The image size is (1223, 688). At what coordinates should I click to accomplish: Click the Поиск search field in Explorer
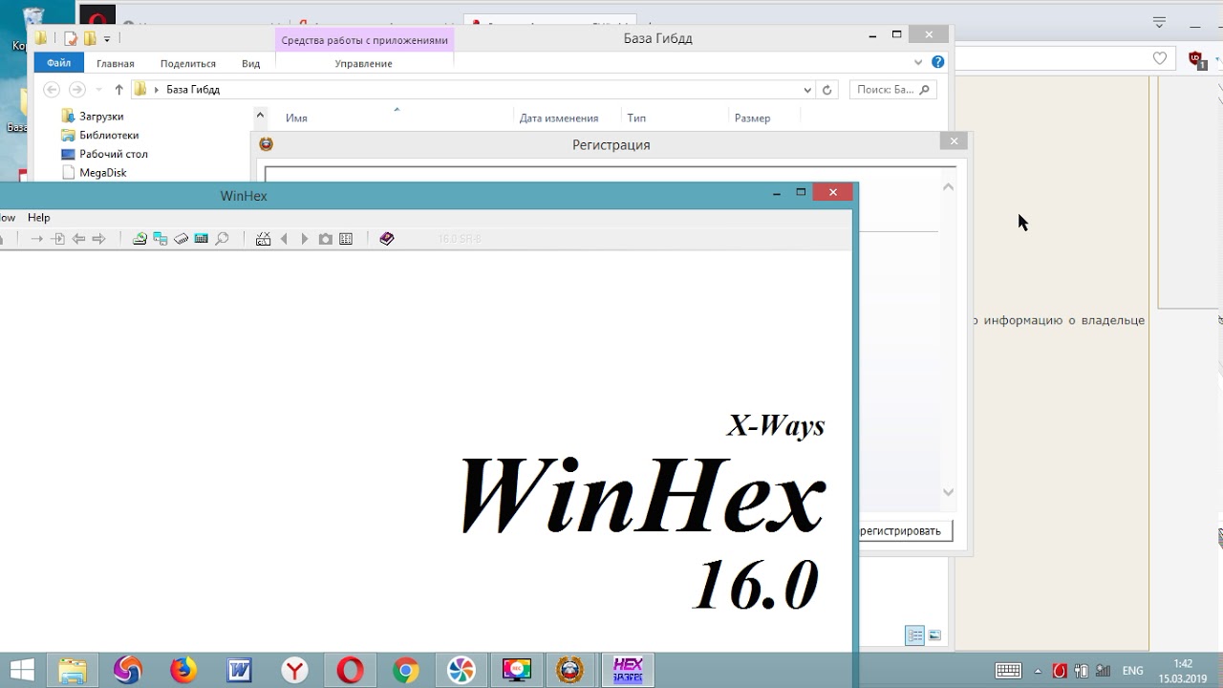coord(892,90)
